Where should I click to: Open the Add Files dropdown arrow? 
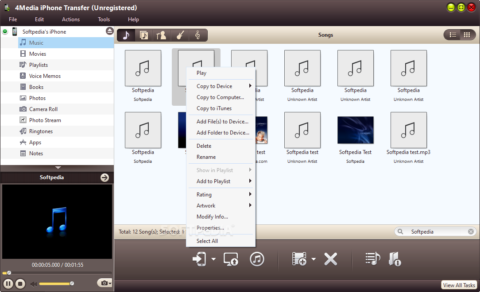tap(314, 259)
